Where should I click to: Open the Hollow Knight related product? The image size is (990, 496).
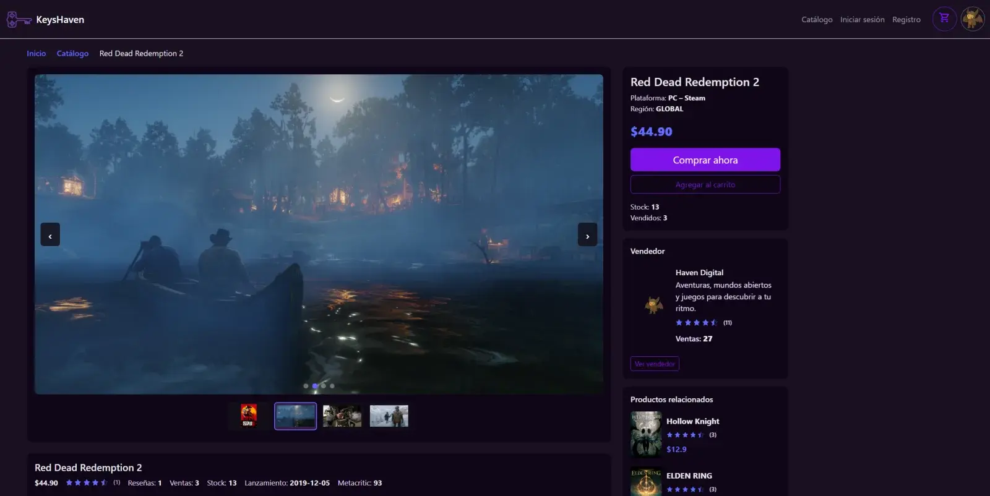click(x=693, y=422)
